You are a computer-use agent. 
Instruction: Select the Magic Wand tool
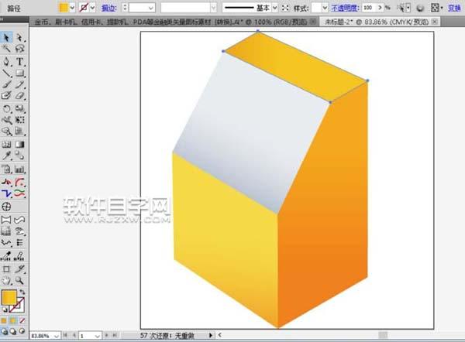(x=6, y=49)
